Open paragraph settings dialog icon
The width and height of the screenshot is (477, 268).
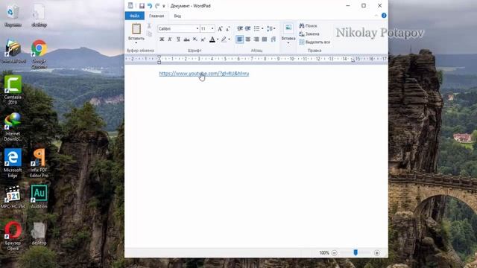coord(274,39)
